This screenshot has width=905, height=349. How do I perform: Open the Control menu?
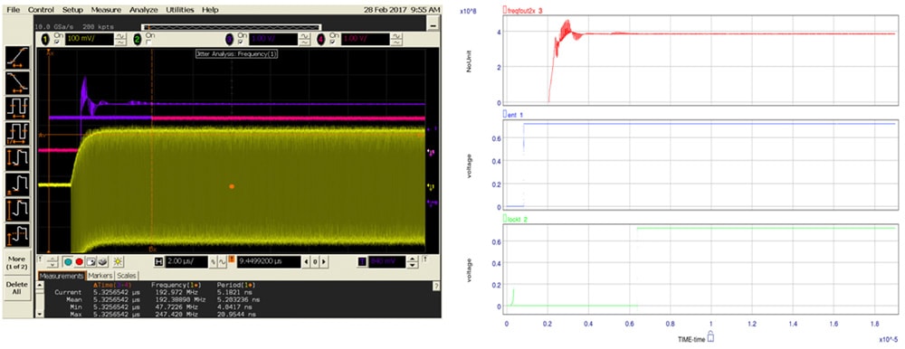(x=41, y=10)
